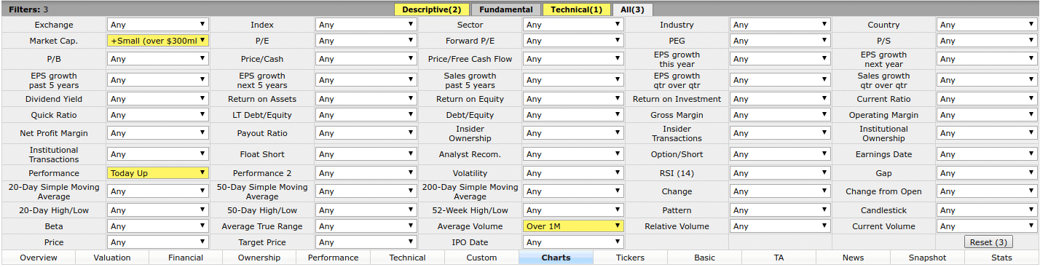Open the Current Ratio dropdown
Screen dimensions: 1040x267
click(x=987, y=99)
